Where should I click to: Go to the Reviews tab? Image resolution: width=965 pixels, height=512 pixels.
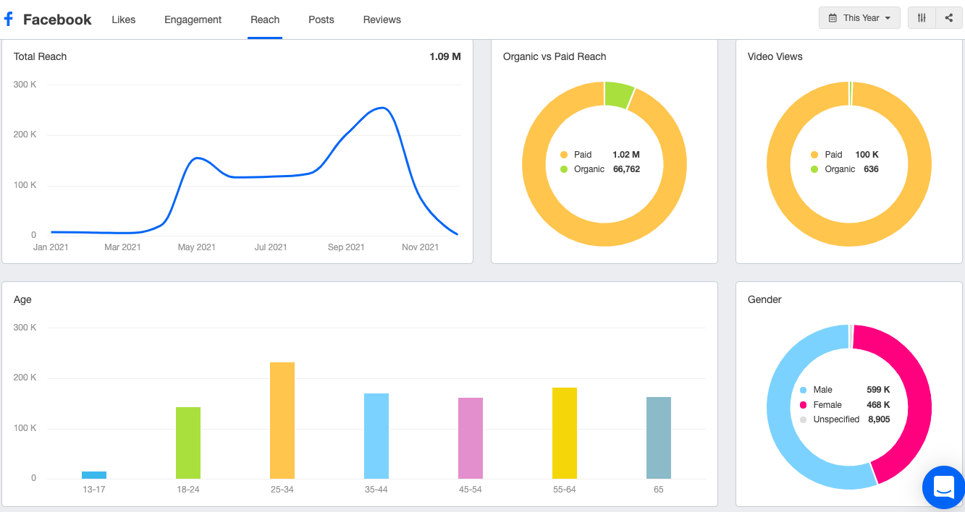click(382, 20)
